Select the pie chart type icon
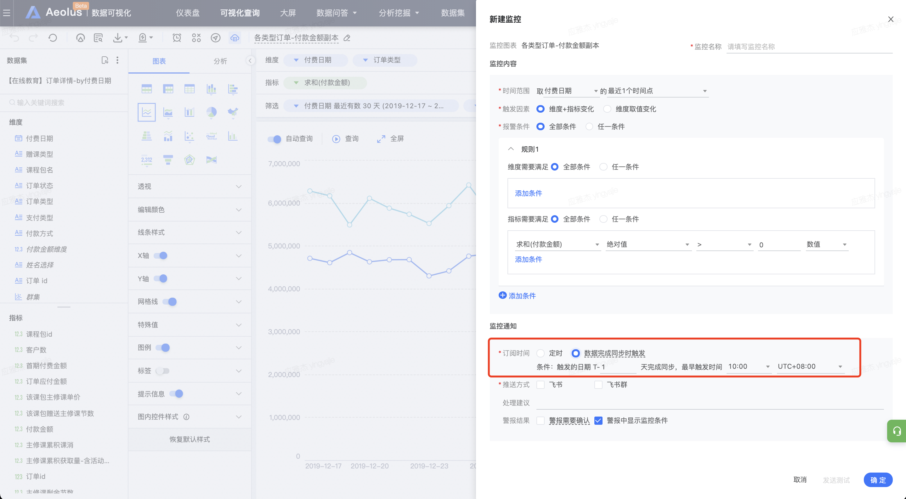The width and height of the screenshot is (906, 499). (211, 112)
